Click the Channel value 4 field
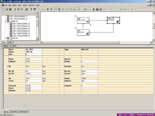155x116 pixels. tap(90, 86)
